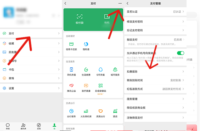This screenshot has width=203, height=131.
Task: Open 手机充值 icon
Action: [x=71, y=69]
